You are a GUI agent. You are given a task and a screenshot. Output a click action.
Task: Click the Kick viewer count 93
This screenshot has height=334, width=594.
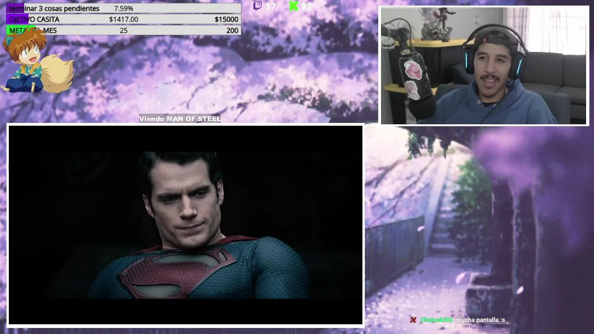(306, 6)
